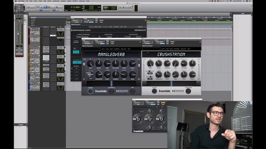Open Double Pendulum generator dropdown in Generate
This screenshot has height=149, width=266.
tap(83, 37)
